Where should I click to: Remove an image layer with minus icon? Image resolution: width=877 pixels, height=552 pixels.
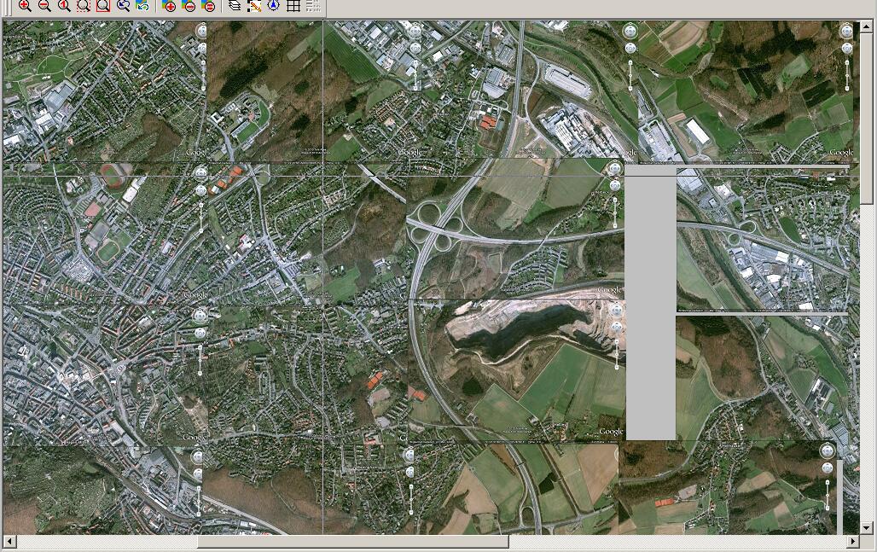[189, 6]
